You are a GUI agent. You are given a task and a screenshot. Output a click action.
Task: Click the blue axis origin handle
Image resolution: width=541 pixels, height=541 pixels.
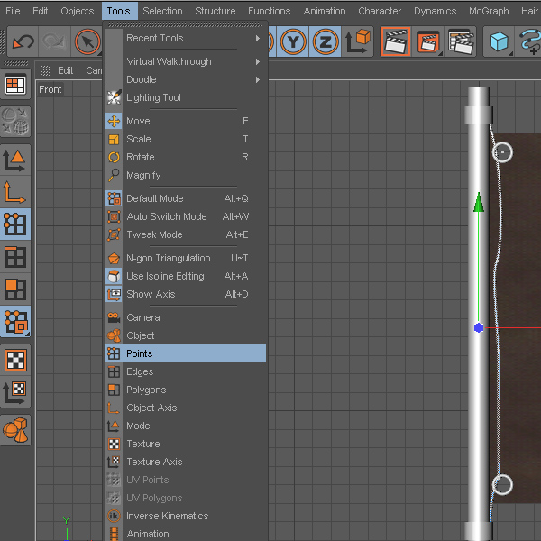pos(479,328)
